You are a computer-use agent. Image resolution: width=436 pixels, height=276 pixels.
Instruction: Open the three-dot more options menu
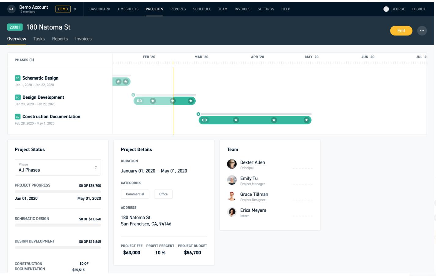click(422, 31)
